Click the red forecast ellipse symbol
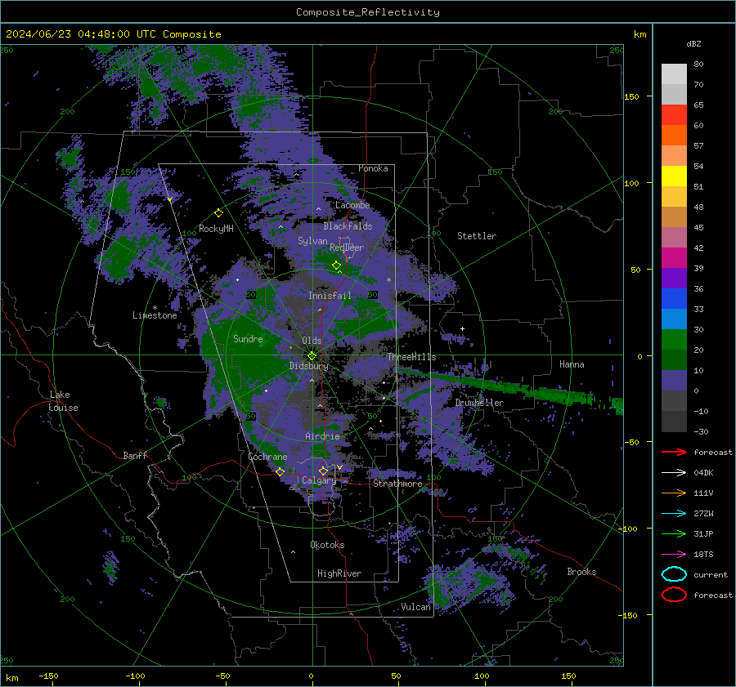Image resolution: width=736 pixels, height=687 pixels. click(674, 595)
